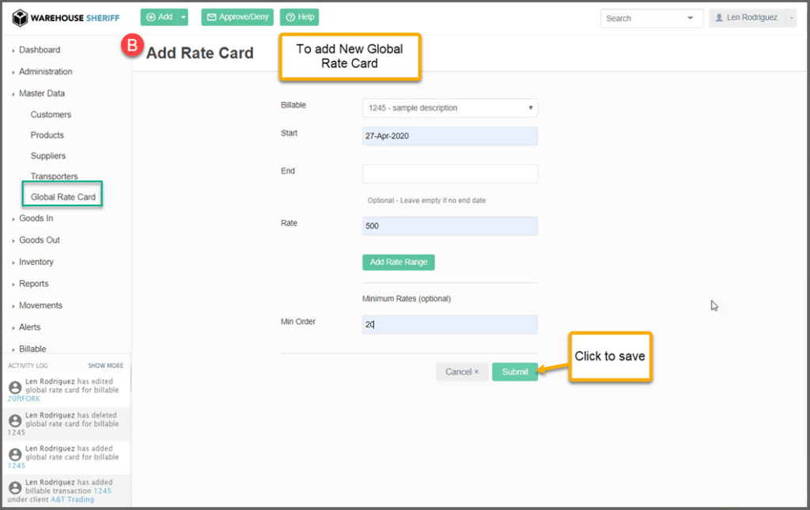Open the Search dropdown box
This screenshot has width=810, height=510.
(x=652, y=18)
